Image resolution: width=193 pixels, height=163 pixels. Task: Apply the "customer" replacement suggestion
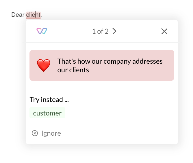tap(47, 113)
